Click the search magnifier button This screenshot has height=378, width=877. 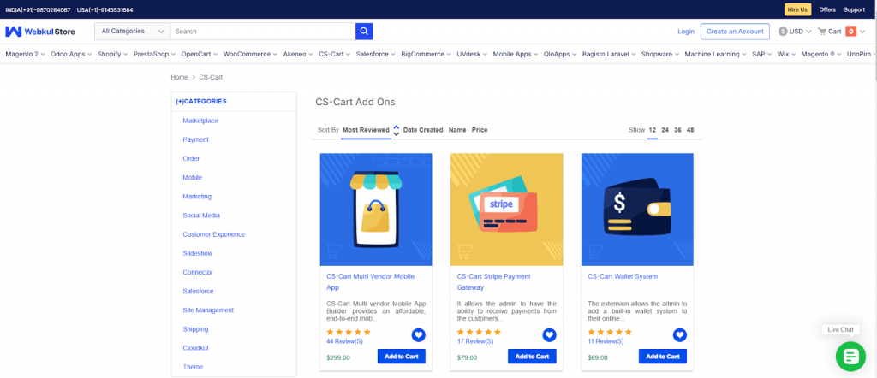[x=365, y=32]
